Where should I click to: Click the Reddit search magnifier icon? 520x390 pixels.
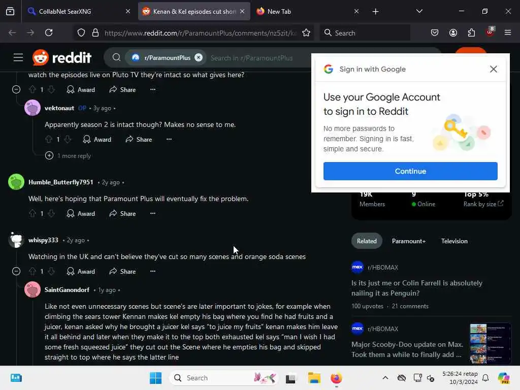pyautogui.click(x=116, y=58)
